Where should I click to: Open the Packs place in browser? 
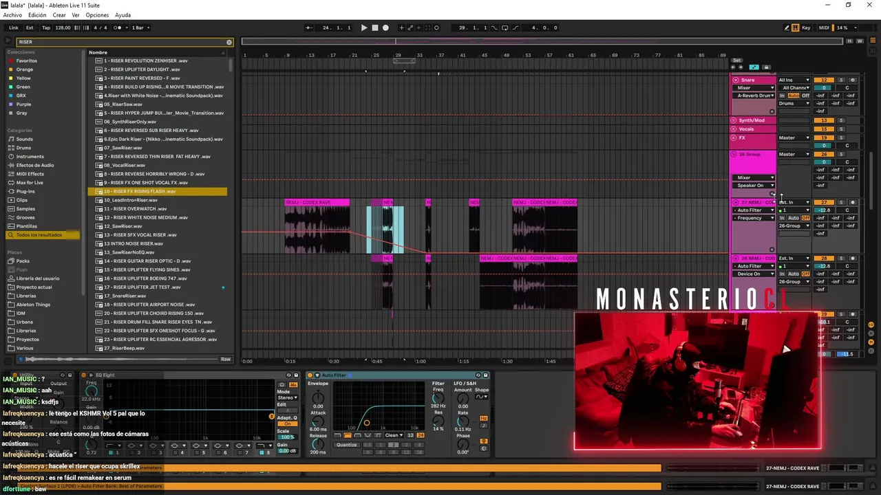(23, 261)
